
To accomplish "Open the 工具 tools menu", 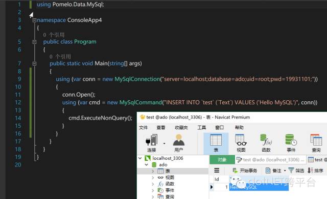I will (202, 128).
